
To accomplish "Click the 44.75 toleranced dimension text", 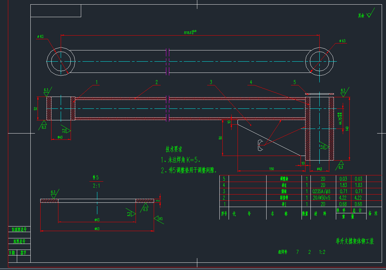I will 340,119.
